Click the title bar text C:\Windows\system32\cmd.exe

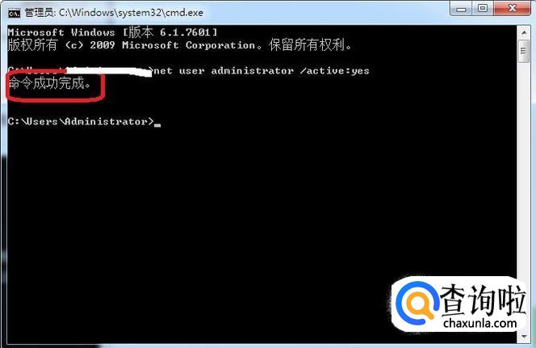point(131,13)
